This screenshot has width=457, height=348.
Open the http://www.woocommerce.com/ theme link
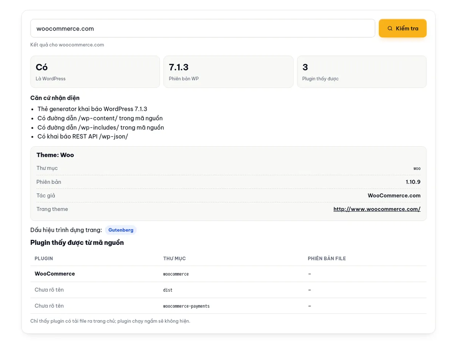[377, 209]
